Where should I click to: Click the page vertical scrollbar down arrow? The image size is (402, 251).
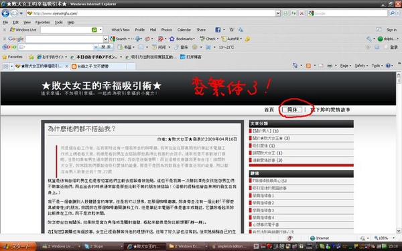[399, 230]
